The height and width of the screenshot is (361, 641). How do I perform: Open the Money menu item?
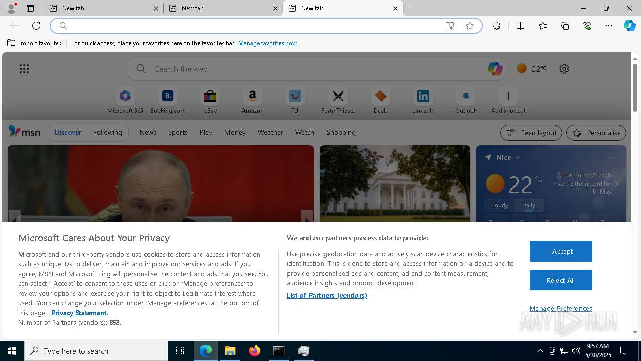coord(235,132)
